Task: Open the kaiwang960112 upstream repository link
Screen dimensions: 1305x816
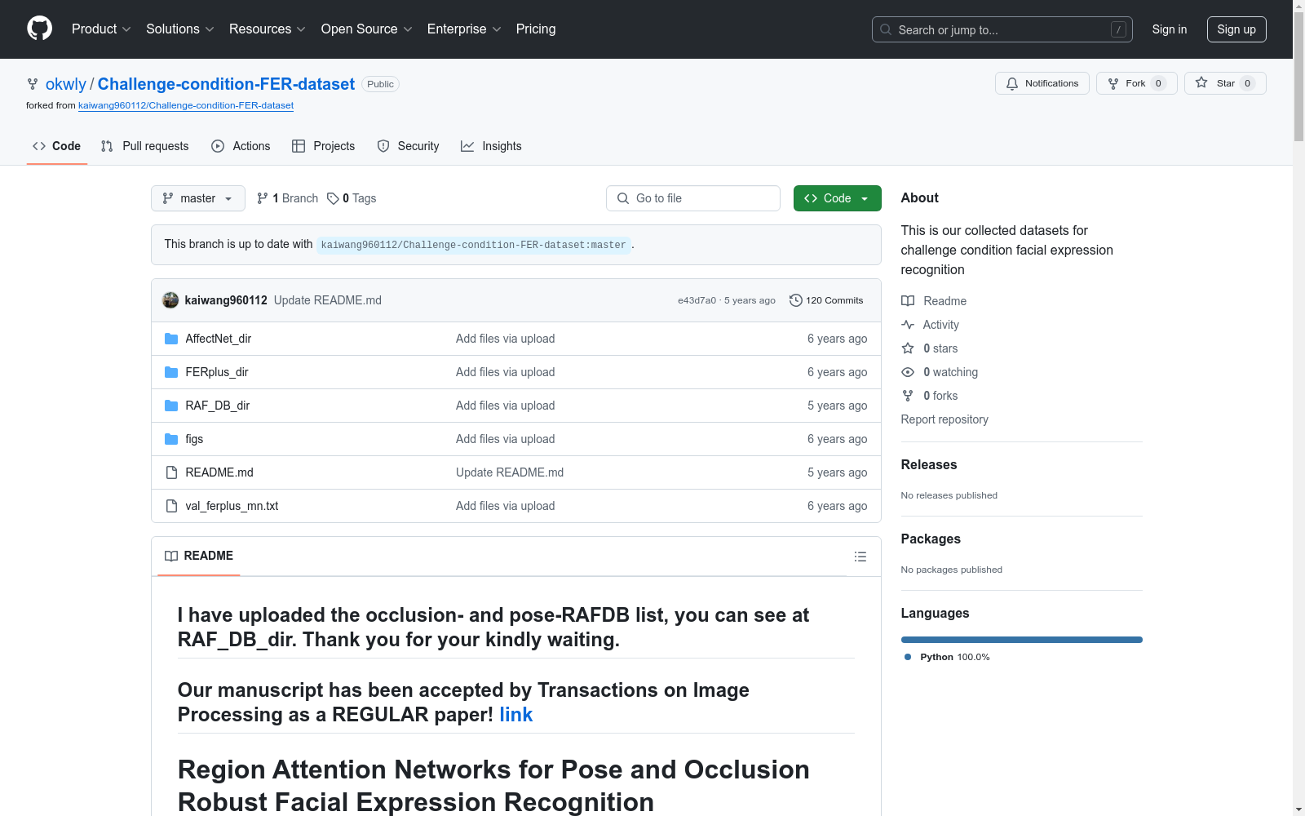Action: tap(186, 105)
